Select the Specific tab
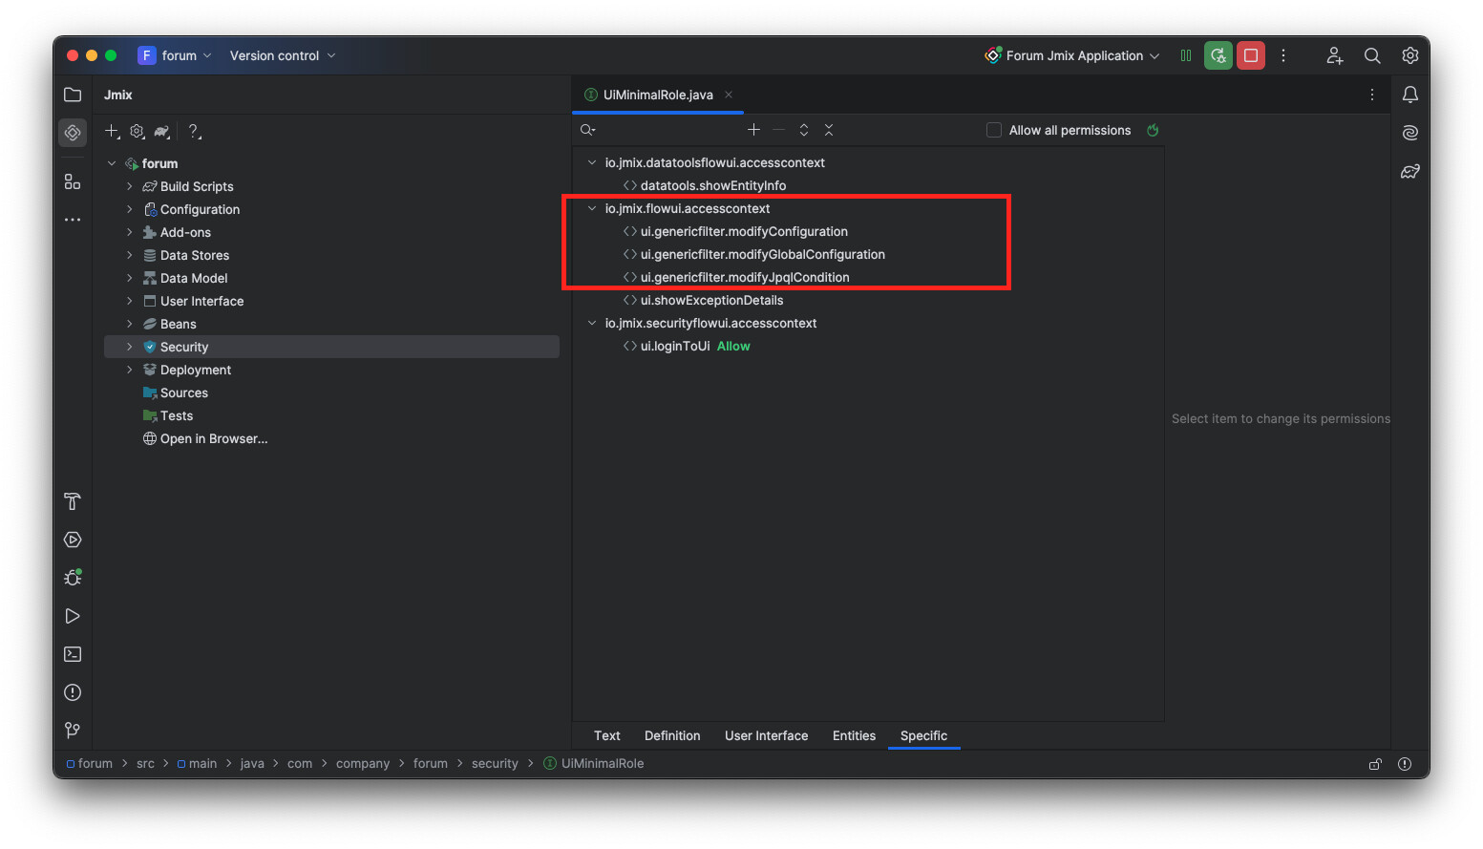The height and width of the screenshot is (849, 1483). 923,735
